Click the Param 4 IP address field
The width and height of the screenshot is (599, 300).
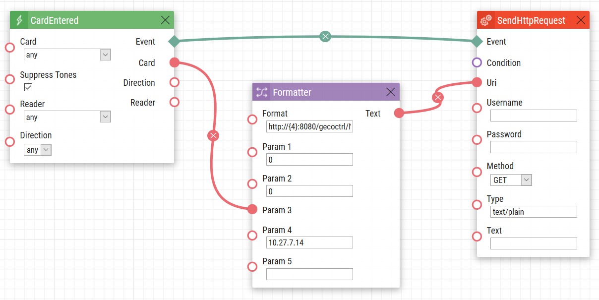[x=309, y=242]
